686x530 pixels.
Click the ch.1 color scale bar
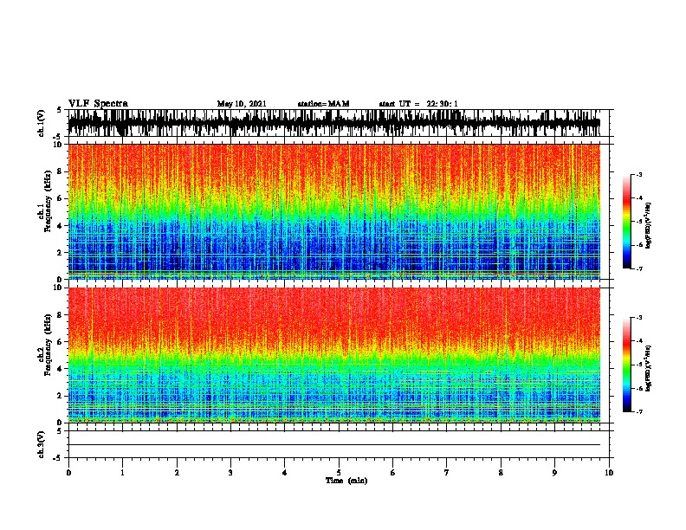(x=626, y=222)
